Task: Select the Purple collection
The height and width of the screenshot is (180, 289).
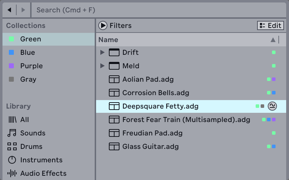Action: 31,66
